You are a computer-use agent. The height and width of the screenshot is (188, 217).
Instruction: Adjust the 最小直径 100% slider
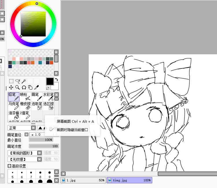point(41,140)
